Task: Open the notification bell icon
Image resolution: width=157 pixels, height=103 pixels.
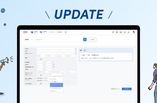Action: [x=129, y=32]
